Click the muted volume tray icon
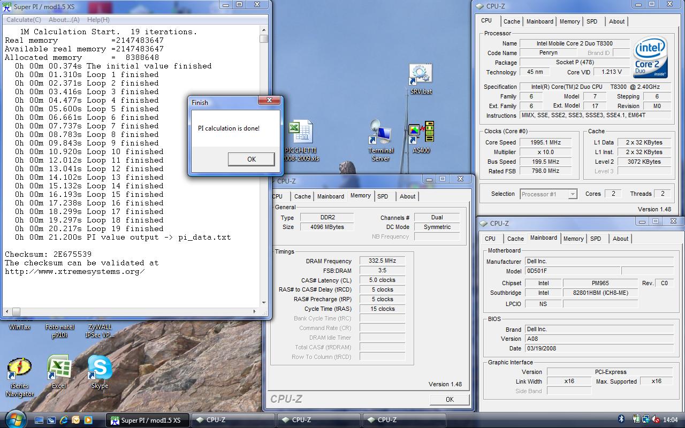Image resolution: width=685 pixels, height=428 pixels. click(656, 419)
